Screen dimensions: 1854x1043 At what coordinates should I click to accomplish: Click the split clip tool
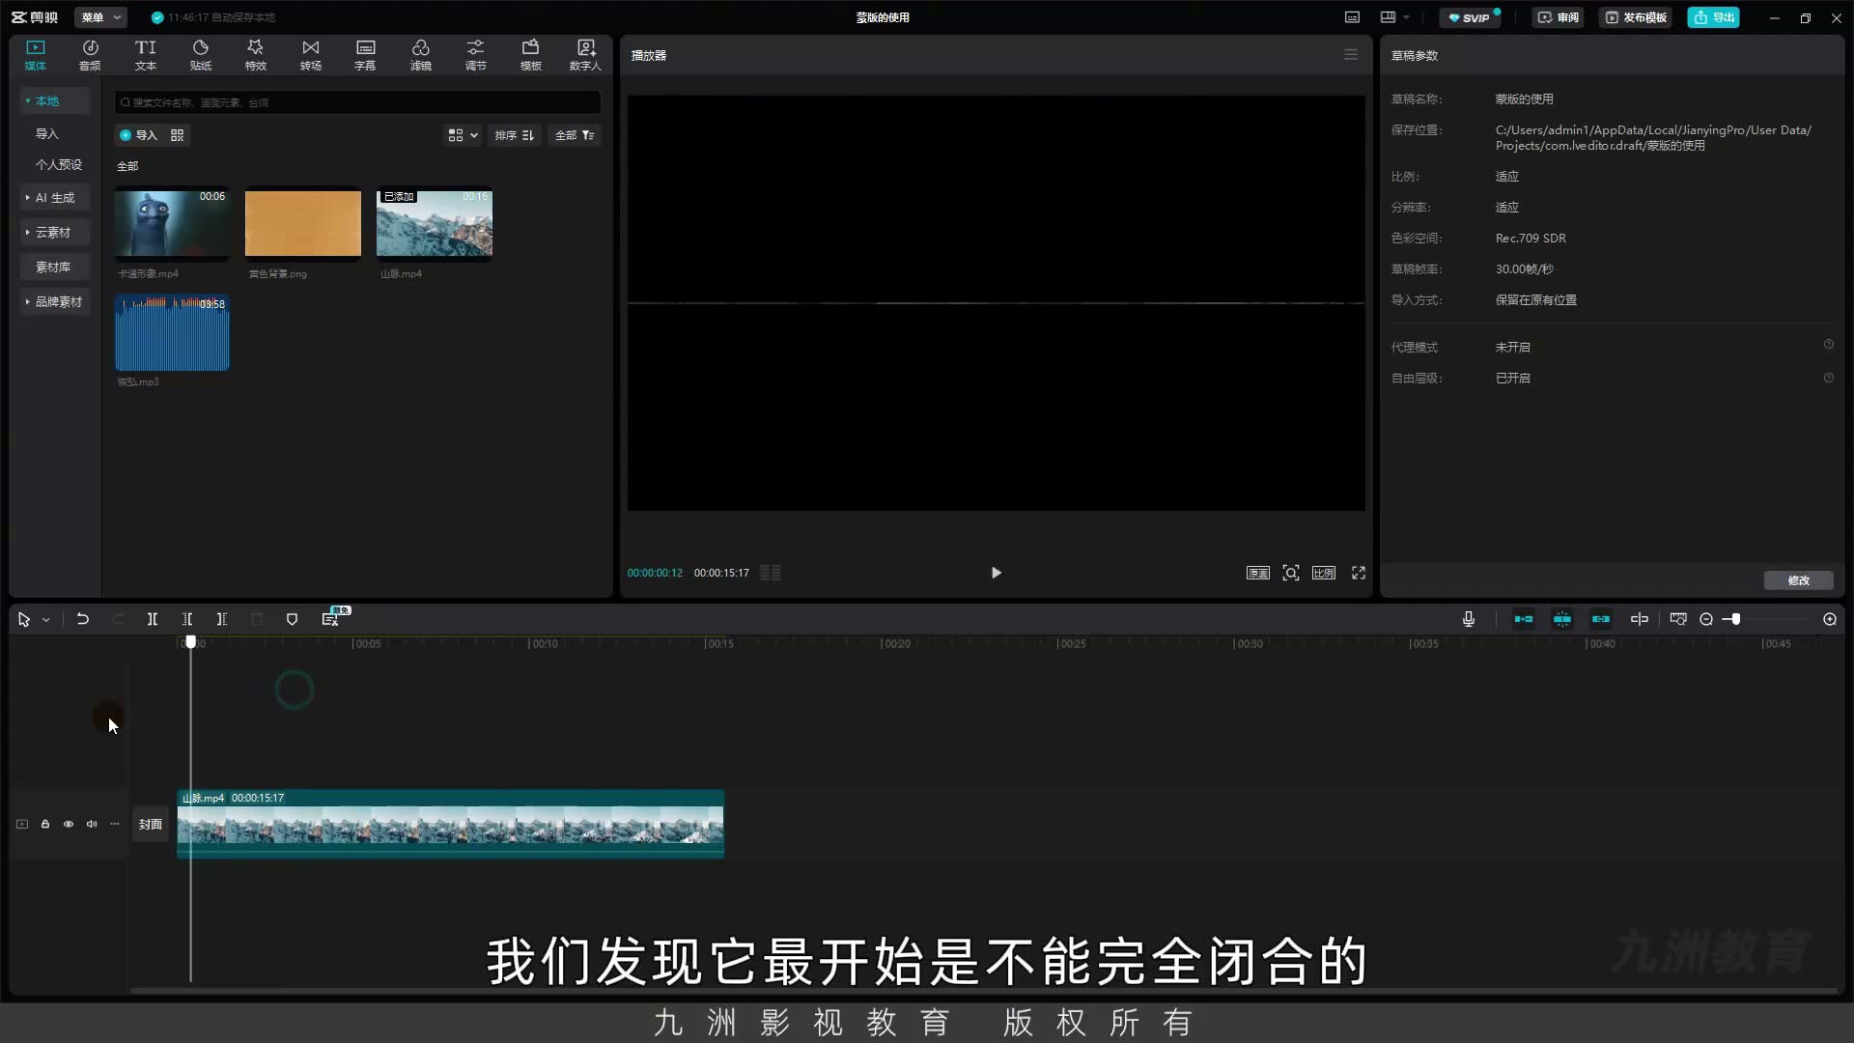[x=152, y=619]
